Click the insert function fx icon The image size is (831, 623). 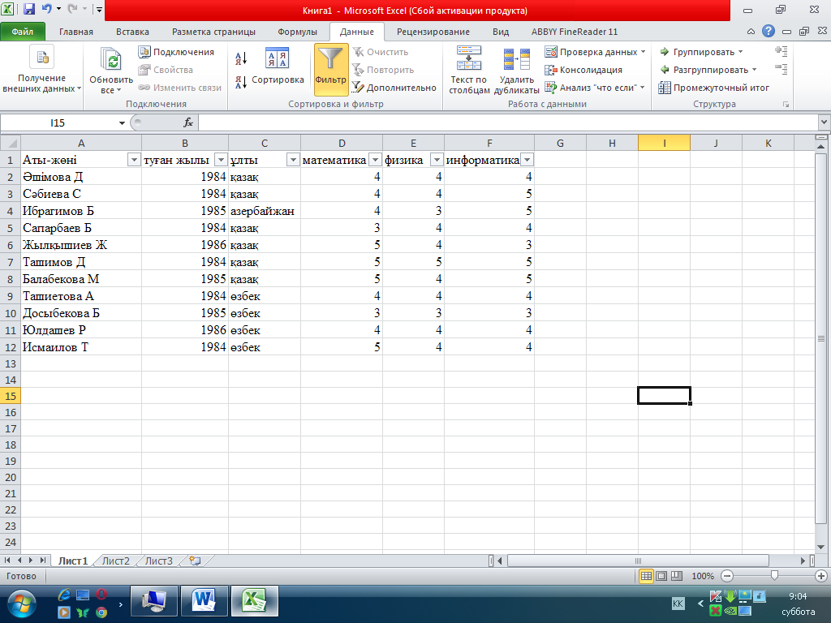pyautogui.click(x=188, y=123)
